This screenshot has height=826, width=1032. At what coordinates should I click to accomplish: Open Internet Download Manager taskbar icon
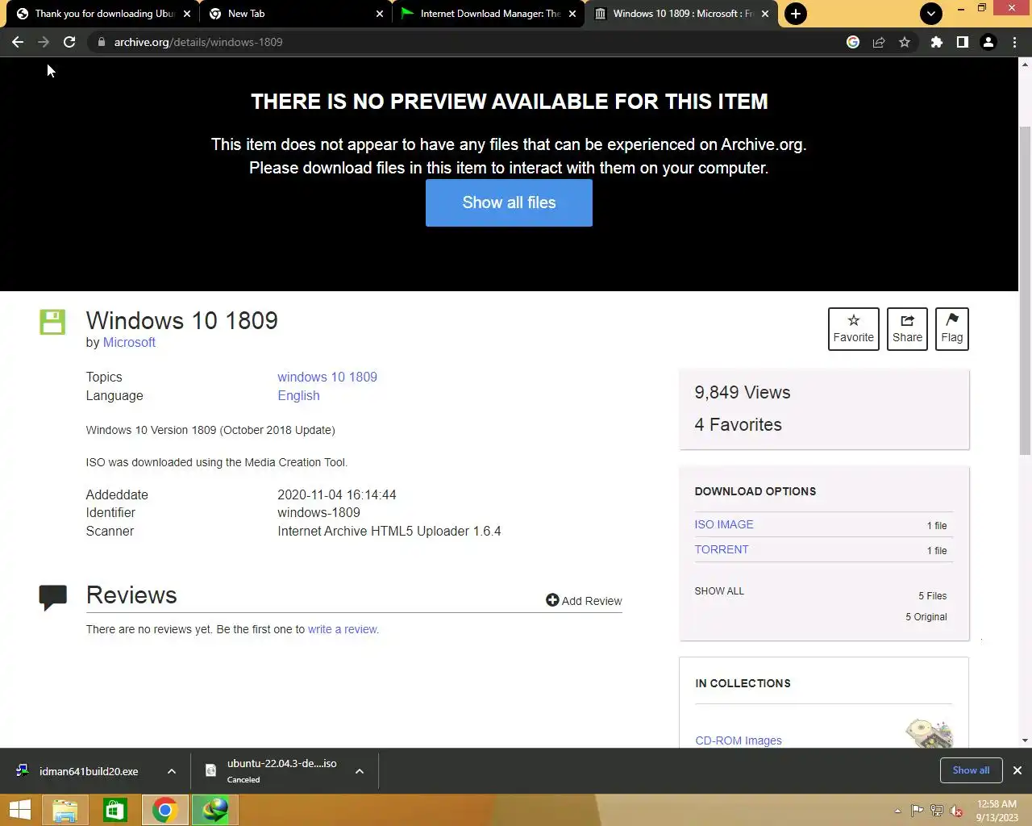coord(214,810)
